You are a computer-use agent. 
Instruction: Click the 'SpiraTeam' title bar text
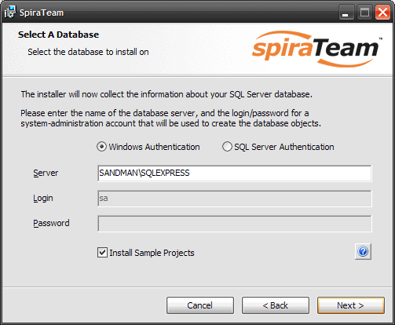coord(42,13)
